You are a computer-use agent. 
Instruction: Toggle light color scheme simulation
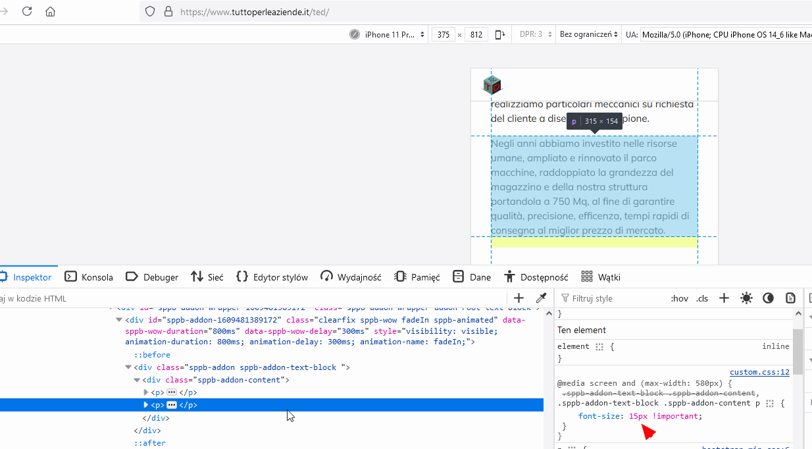coord(746,298)
